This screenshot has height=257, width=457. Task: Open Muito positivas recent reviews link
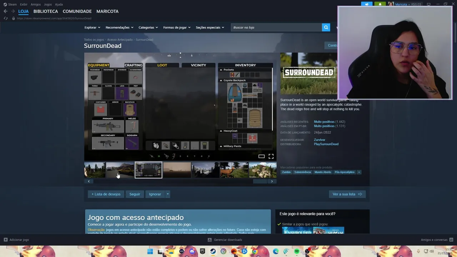pos(324,122)
